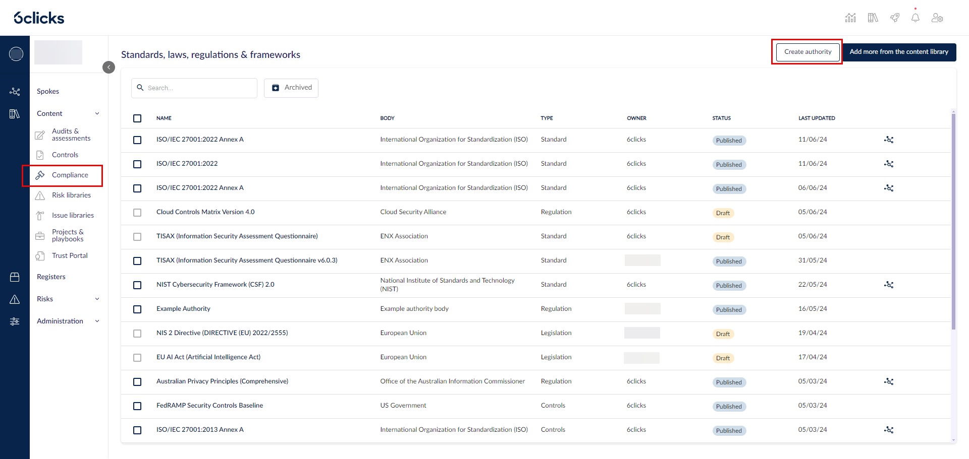This screenshot has height=459, width=969.
Task: Sort by STATUS column header
Action: click(x=721, y=118)
